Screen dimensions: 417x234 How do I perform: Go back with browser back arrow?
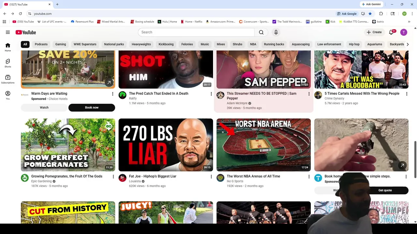click(x=5, y=14)
